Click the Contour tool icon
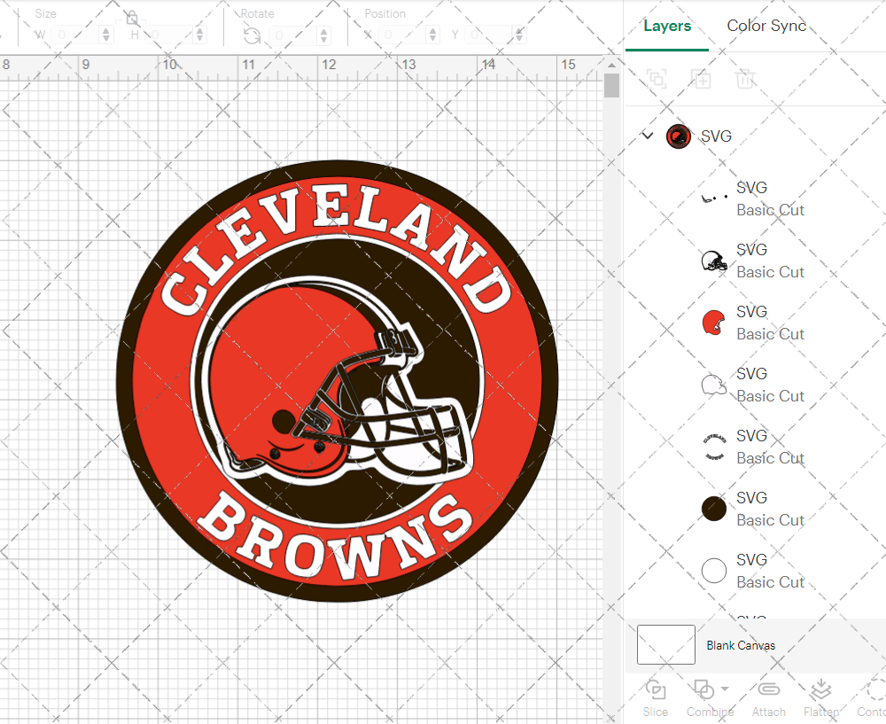 pos(876,690)
